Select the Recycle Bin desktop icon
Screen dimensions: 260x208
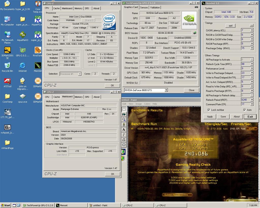pyautogui.click(x=7, y=67)
